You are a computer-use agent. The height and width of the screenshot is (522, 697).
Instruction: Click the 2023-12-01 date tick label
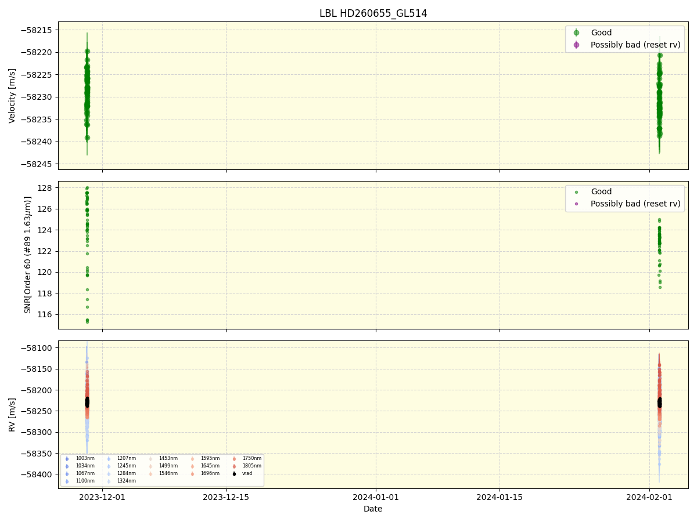[102, 497]
